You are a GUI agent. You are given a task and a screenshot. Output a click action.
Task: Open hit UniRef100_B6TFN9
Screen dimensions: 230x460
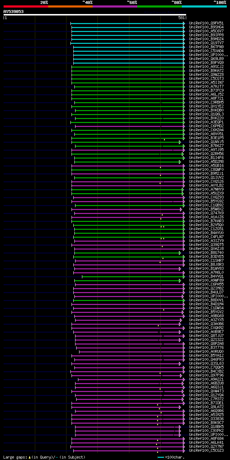tap(206, 47)
